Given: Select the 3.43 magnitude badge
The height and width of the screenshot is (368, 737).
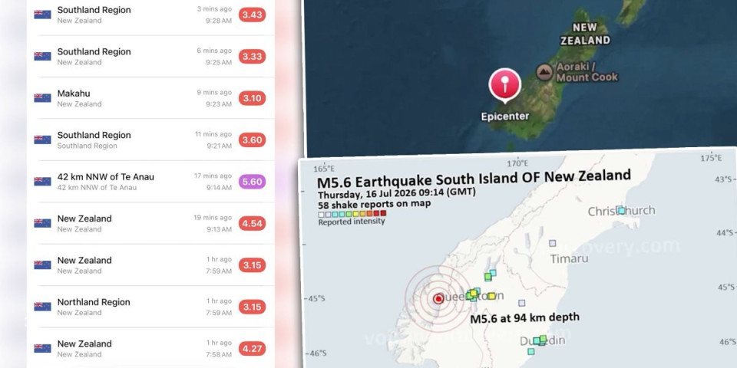Looking at the screenshot, I should [x=252, y=15].
